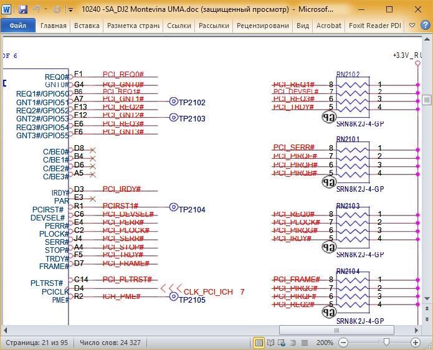Click the horizontal scrollbar right arrow
The image size is (433, 350).
[416, 329]
